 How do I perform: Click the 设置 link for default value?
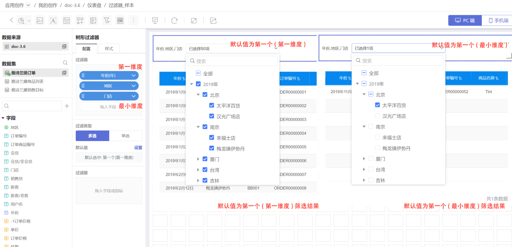[x=138, y=147]
